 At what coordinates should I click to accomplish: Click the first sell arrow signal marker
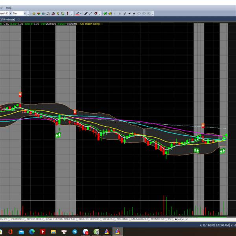(20, 94)
